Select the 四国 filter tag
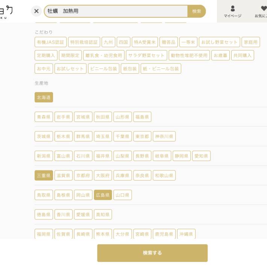The width and height of the screenshot is (267, 266). pyautogui.click(x=123, y=42)
